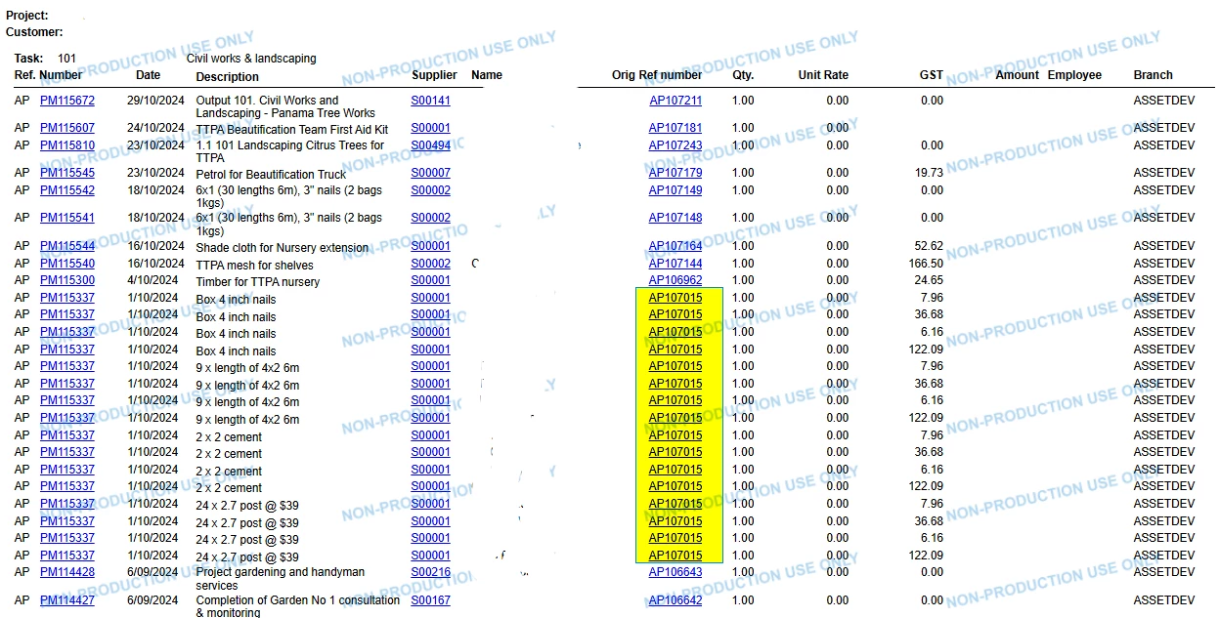Open original reference AP107148
This screenshot has height=618, width=1219.
(675, 218)
